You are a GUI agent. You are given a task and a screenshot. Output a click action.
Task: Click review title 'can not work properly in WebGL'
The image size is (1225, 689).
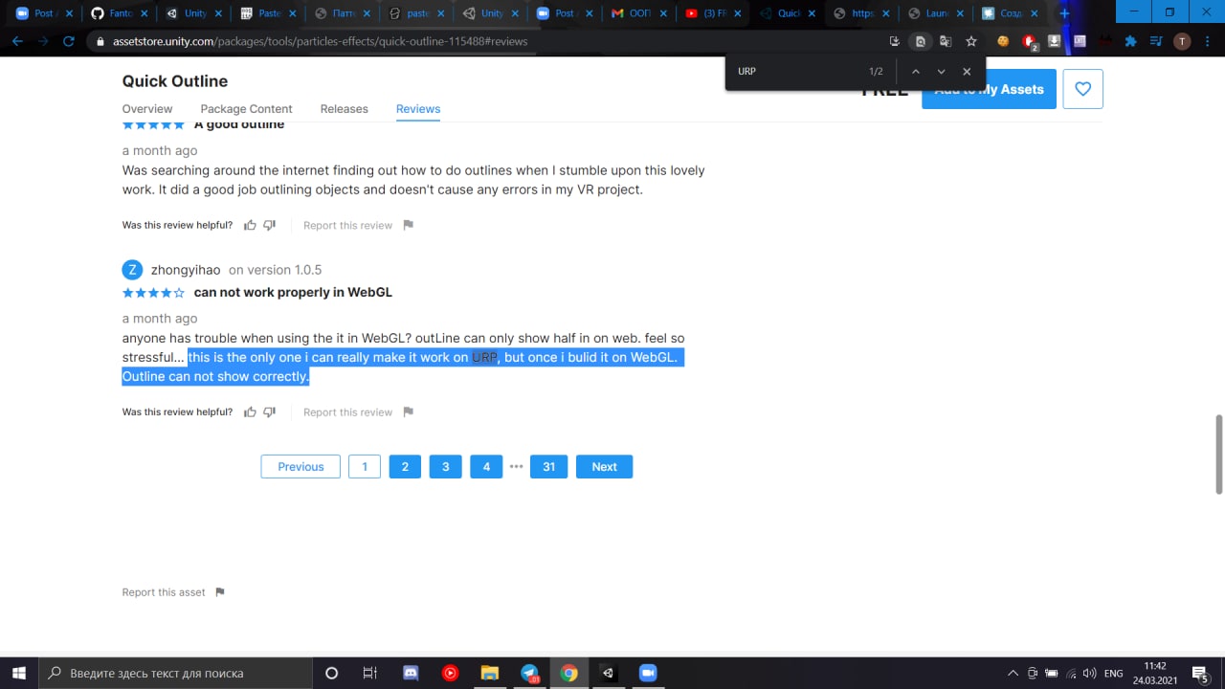tap(293, 293)
